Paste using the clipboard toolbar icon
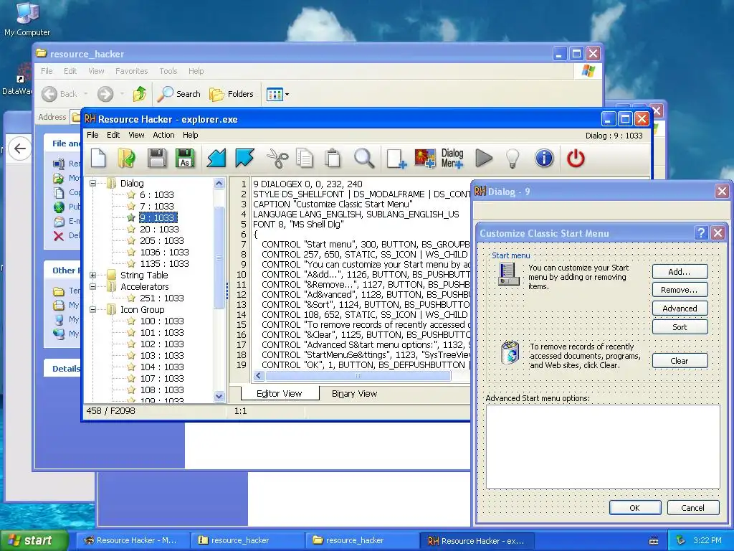Screen dimensions: 734x551 333,159
